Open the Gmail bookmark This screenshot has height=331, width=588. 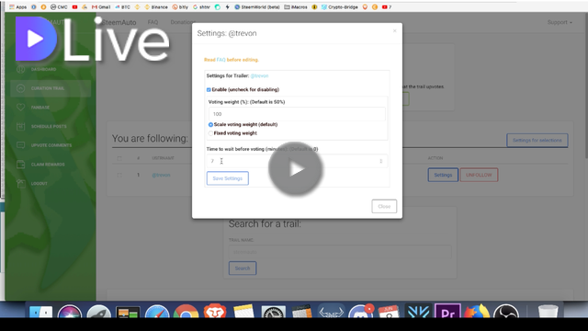pyautogui.click(x=101, y=7)
